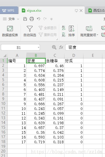Select cell with value 0.318
The image size is (105, 157).
point(55,142)
